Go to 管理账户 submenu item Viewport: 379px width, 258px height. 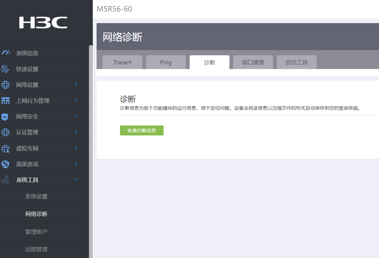coord(44,232)
